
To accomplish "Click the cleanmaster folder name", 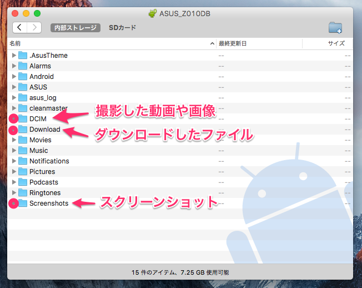I will click(48, 108).
